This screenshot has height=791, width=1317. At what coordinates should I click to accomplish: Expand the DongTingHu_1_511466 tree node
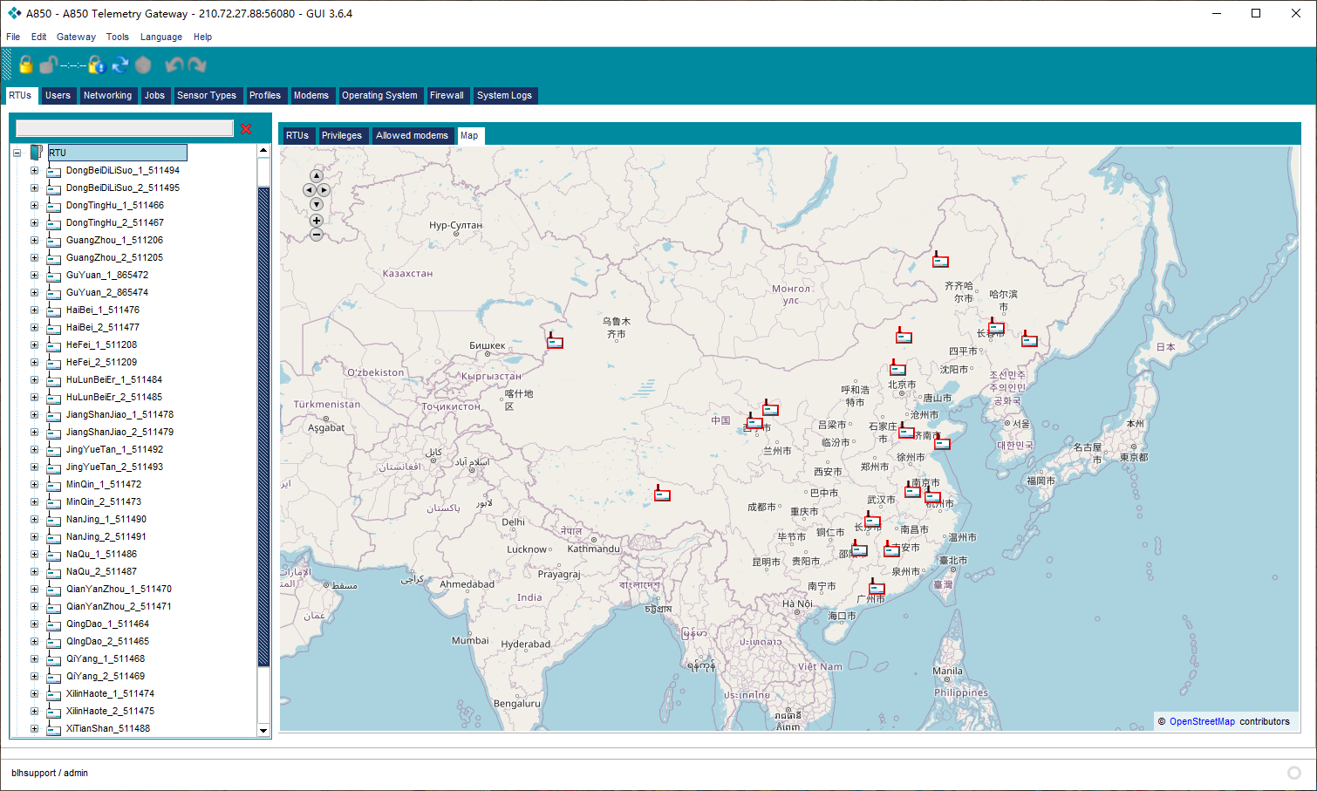tap(34, 206)
